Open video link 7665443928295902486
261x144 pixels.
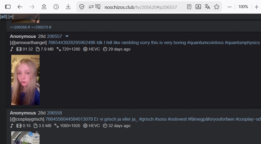tap(72, 42)
